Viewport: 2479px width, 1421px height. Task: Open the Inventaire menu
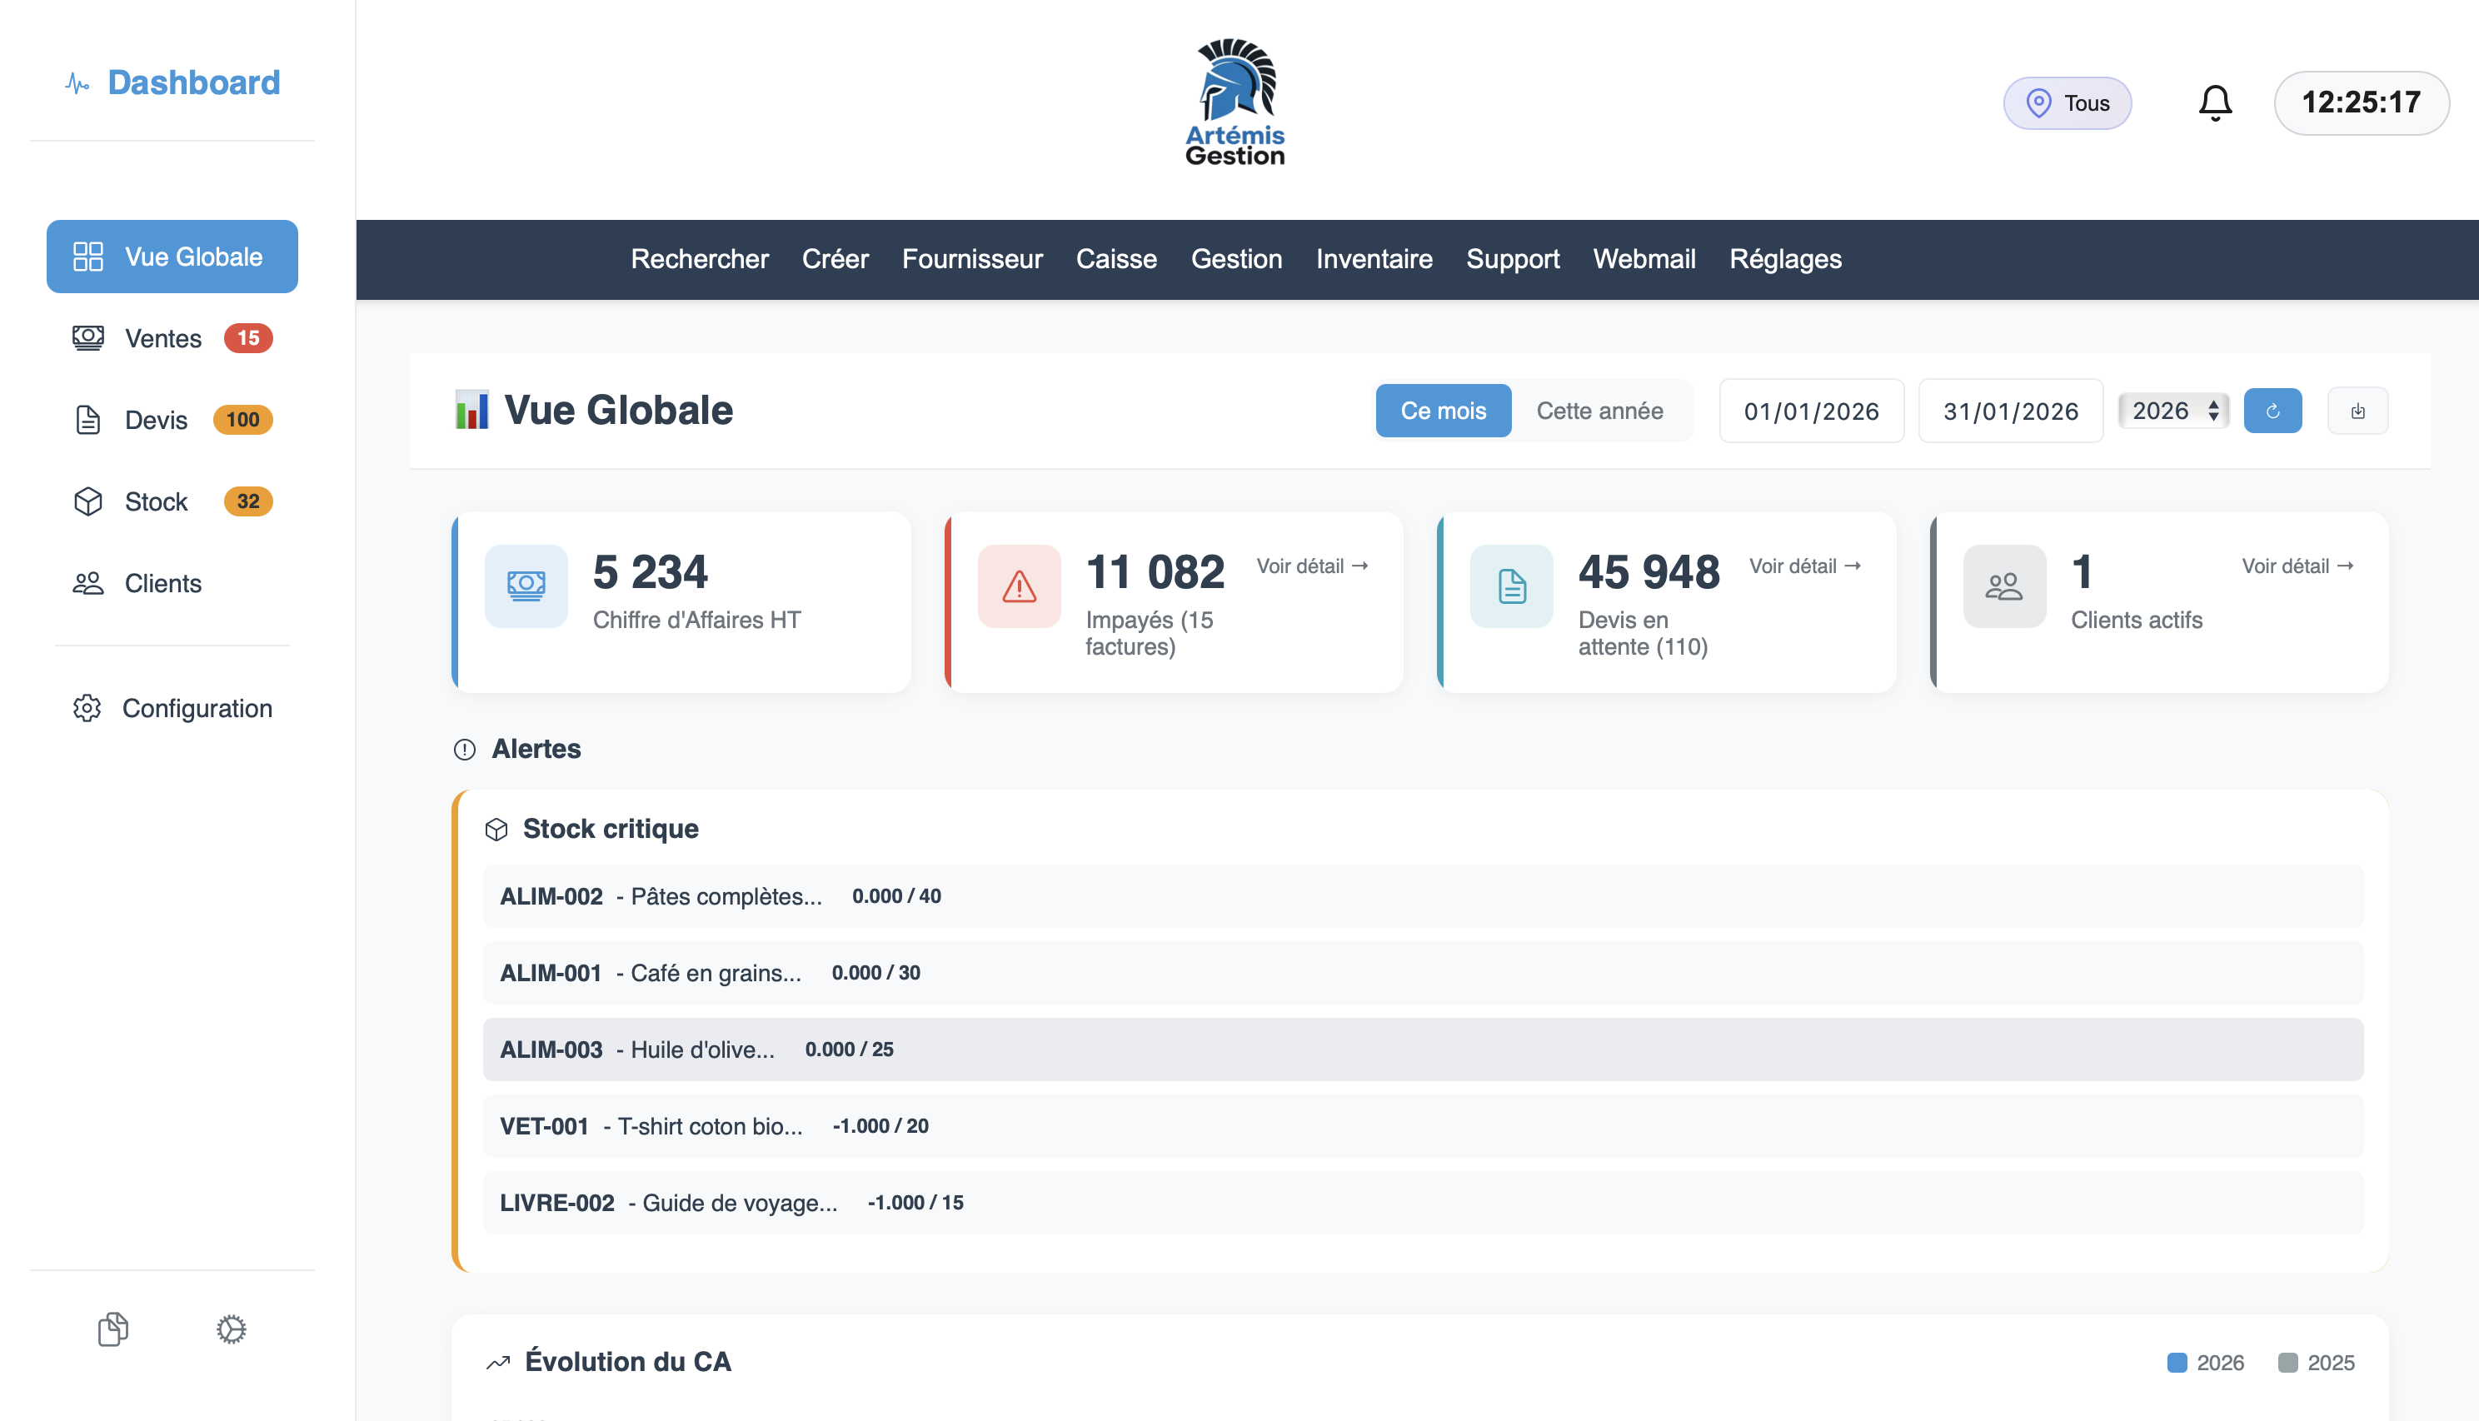tap(1374, 259)
